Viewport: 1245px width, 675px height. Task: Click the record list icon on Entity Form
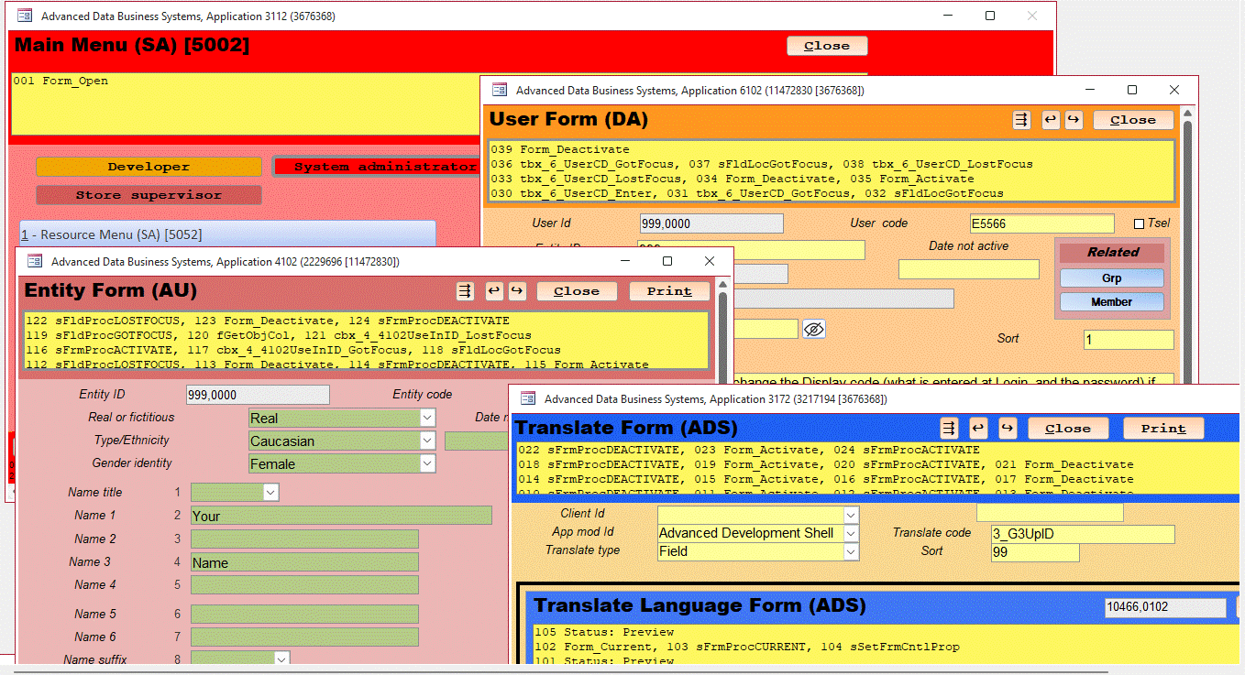coord(465,290)
